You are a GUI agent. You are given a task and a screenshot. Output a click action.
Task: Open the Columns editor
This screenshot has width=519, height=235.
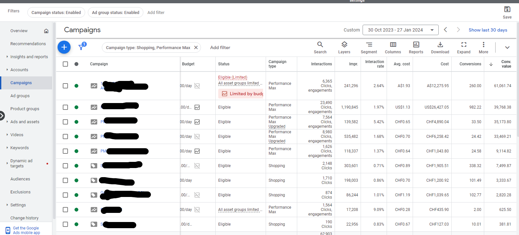click(x=393, y=47)
